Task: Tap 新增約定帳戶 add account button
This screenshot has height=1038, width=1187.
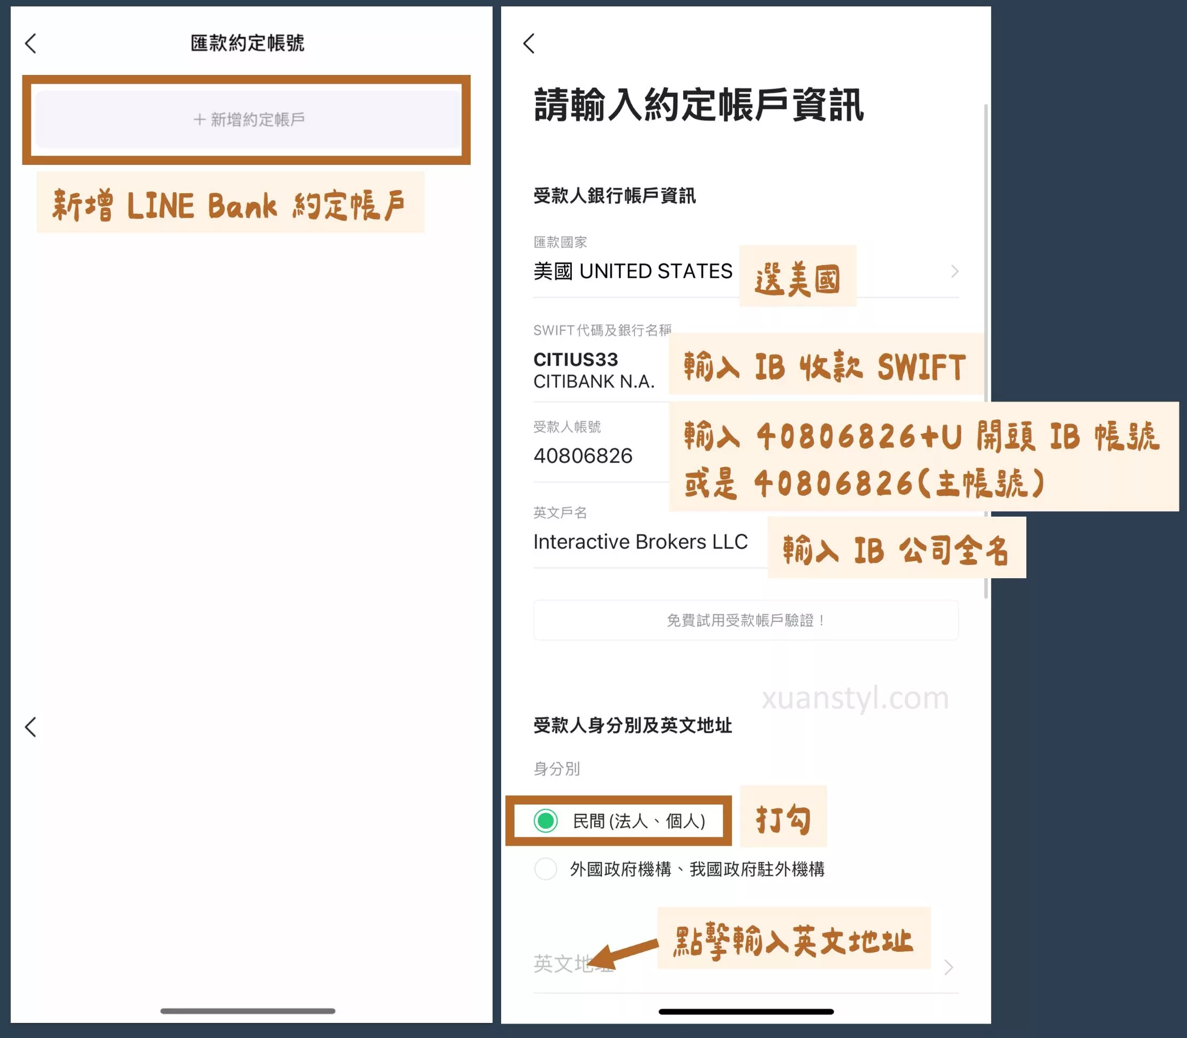Action: pos(248,119)
